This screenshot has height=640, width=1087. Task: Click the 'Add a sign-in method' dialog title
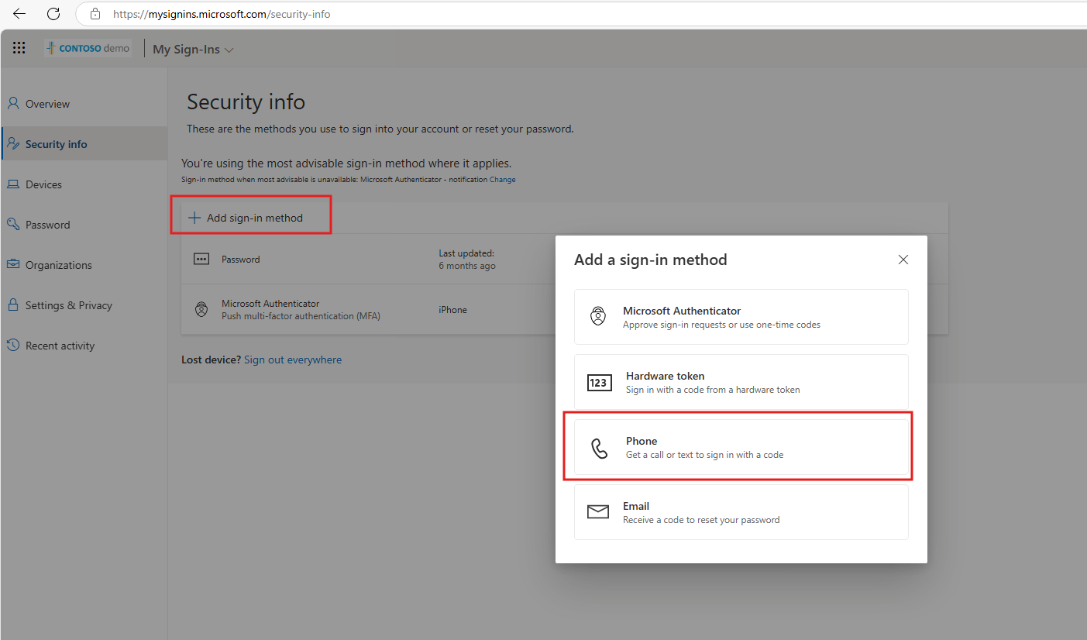651,260
